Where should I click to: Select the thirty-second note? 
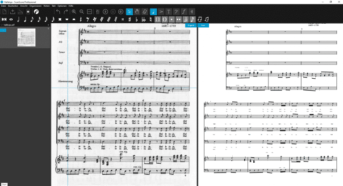46,20
